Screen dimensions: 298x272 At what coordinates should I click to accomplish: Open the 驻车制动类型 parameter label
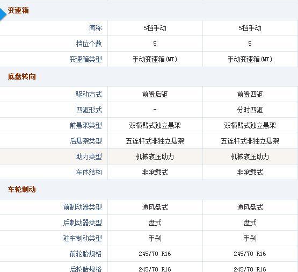(83, 238)
